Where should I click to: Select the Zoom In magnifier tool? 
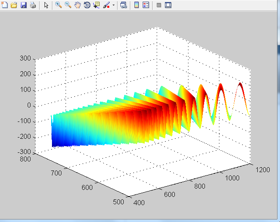59,5
